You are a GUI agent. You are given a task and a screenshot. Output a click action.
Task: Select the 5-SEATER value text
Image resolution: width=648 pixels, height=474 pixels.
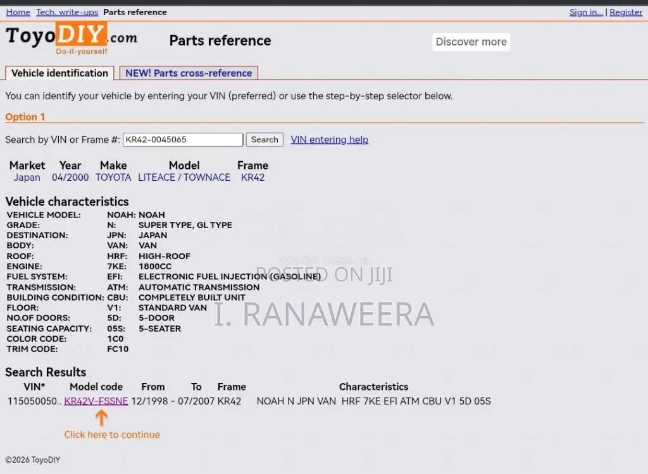tap(159, 329)
